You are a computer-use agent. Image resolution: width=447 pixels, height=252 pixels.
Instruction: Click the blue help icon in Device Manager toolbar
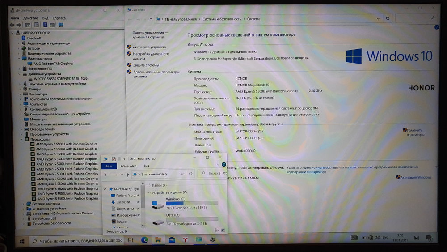[x=45, y=25]
